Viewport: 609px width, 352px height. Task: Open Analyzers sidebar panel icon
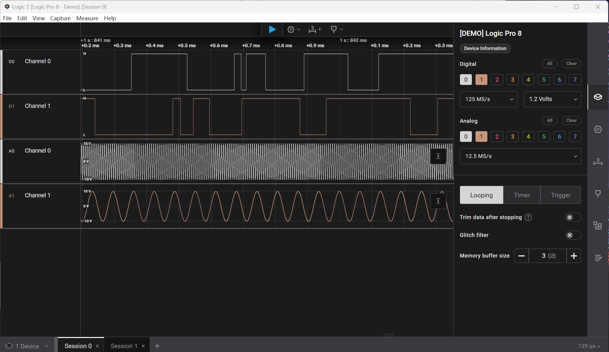click(598, 129)
